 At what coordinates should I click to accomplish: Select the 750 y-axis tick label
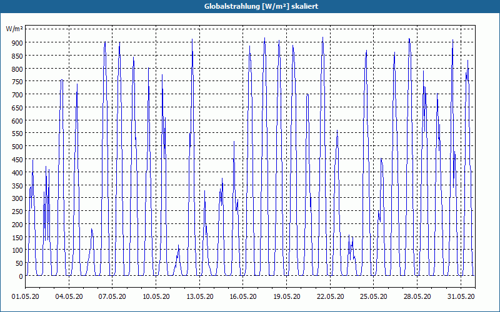click(17, 82)
